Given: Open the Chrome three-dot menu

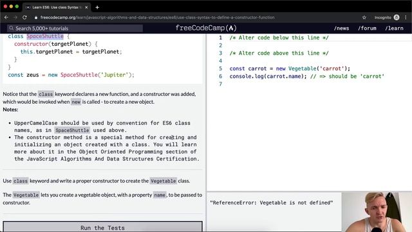Looking at the screenshot, I should [406, 17].
